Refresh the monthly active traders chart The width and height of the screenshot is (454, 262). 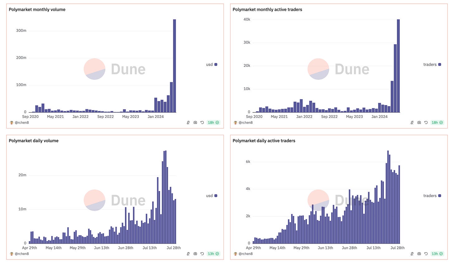tap(426, 123)
